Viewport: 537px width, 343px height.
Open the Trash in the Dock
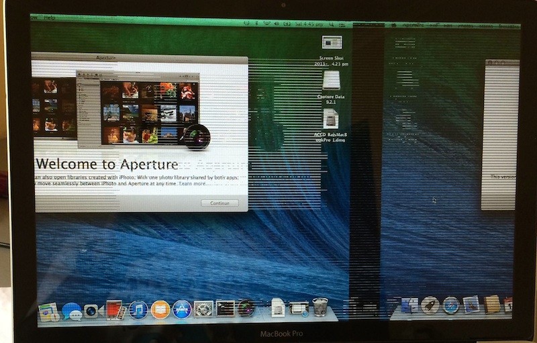320,307
